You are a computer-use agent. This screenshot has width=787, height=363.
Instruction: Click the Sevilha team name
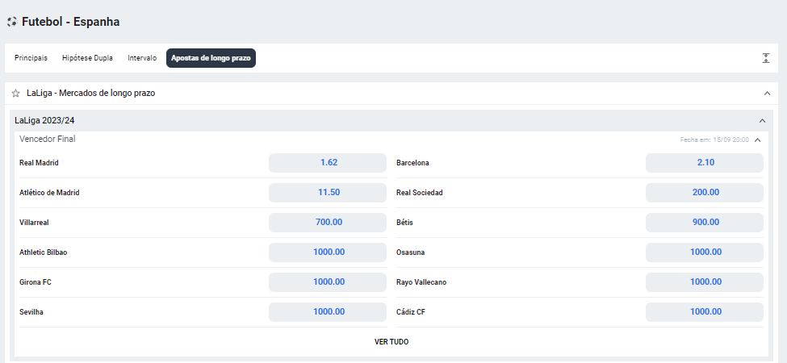[31, 312]
